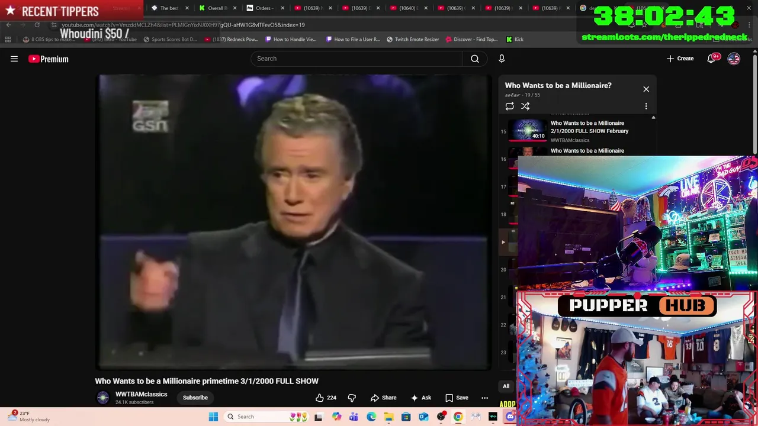Screen dimensions: 758x426
Task: Open Outlook from taskbar
Action: 423,417
